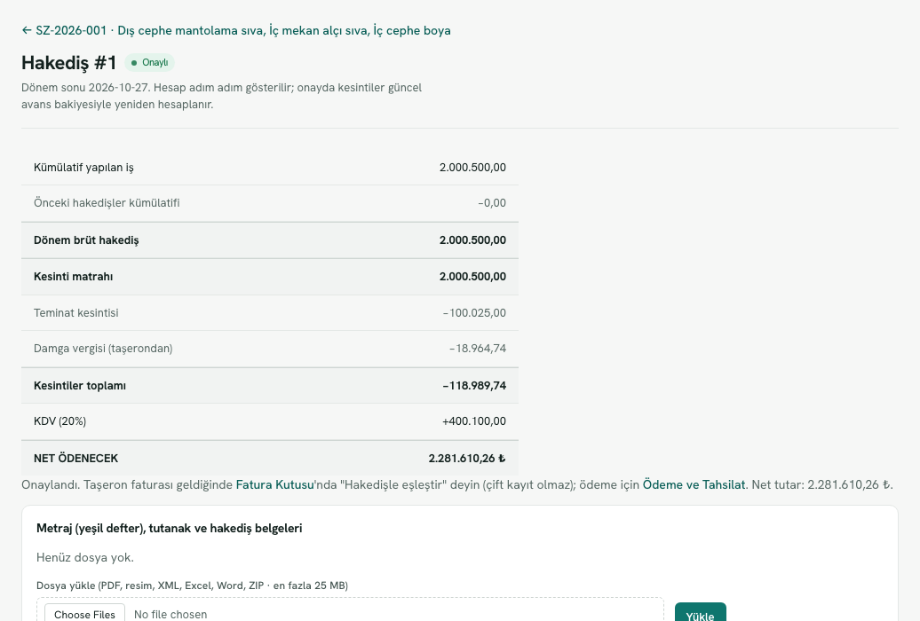Click the 'Kesintiler toplamı' label
This screenshot has height=621, width=920.
[80, 386]
